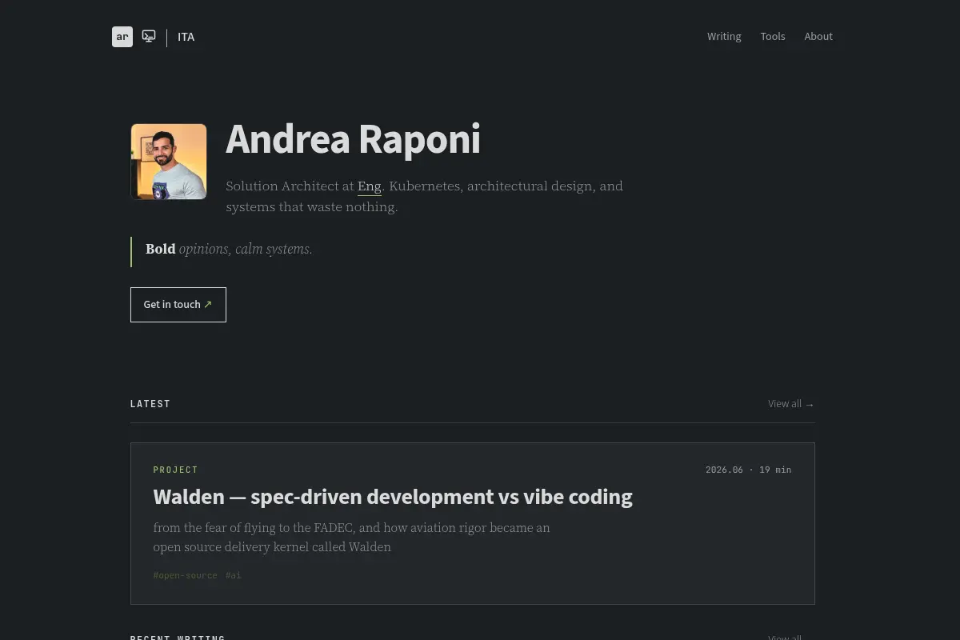This screenshot has height=640, width=960.
Task: Click the Get in touch button
Action: pyautogui.click(x=178, y=305)
